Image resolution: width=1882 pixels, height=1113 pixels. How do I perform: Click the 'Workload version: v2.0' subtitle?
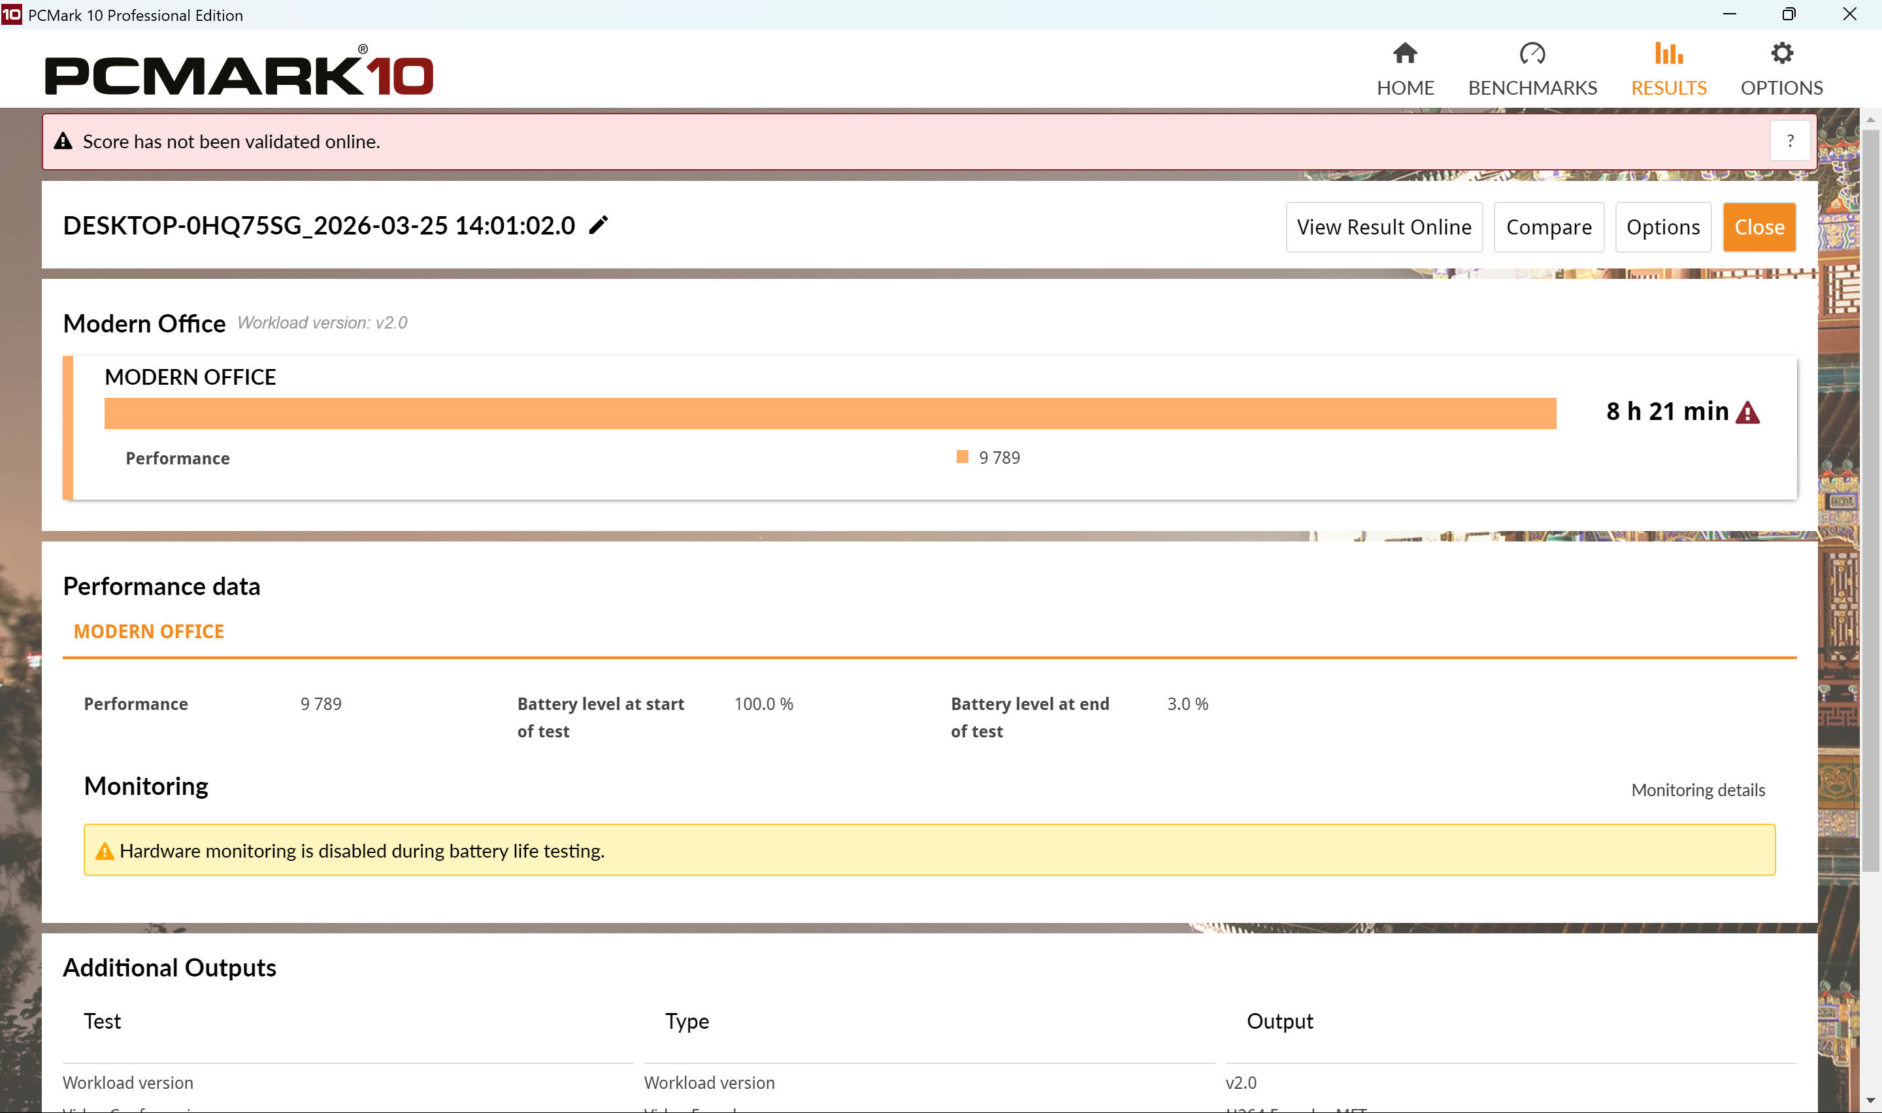tap(322, 323)
